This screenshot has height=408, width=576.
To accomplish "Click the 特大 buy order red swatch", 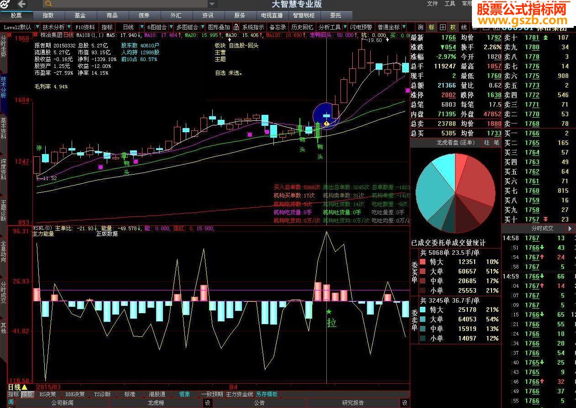I will (423, 262).
